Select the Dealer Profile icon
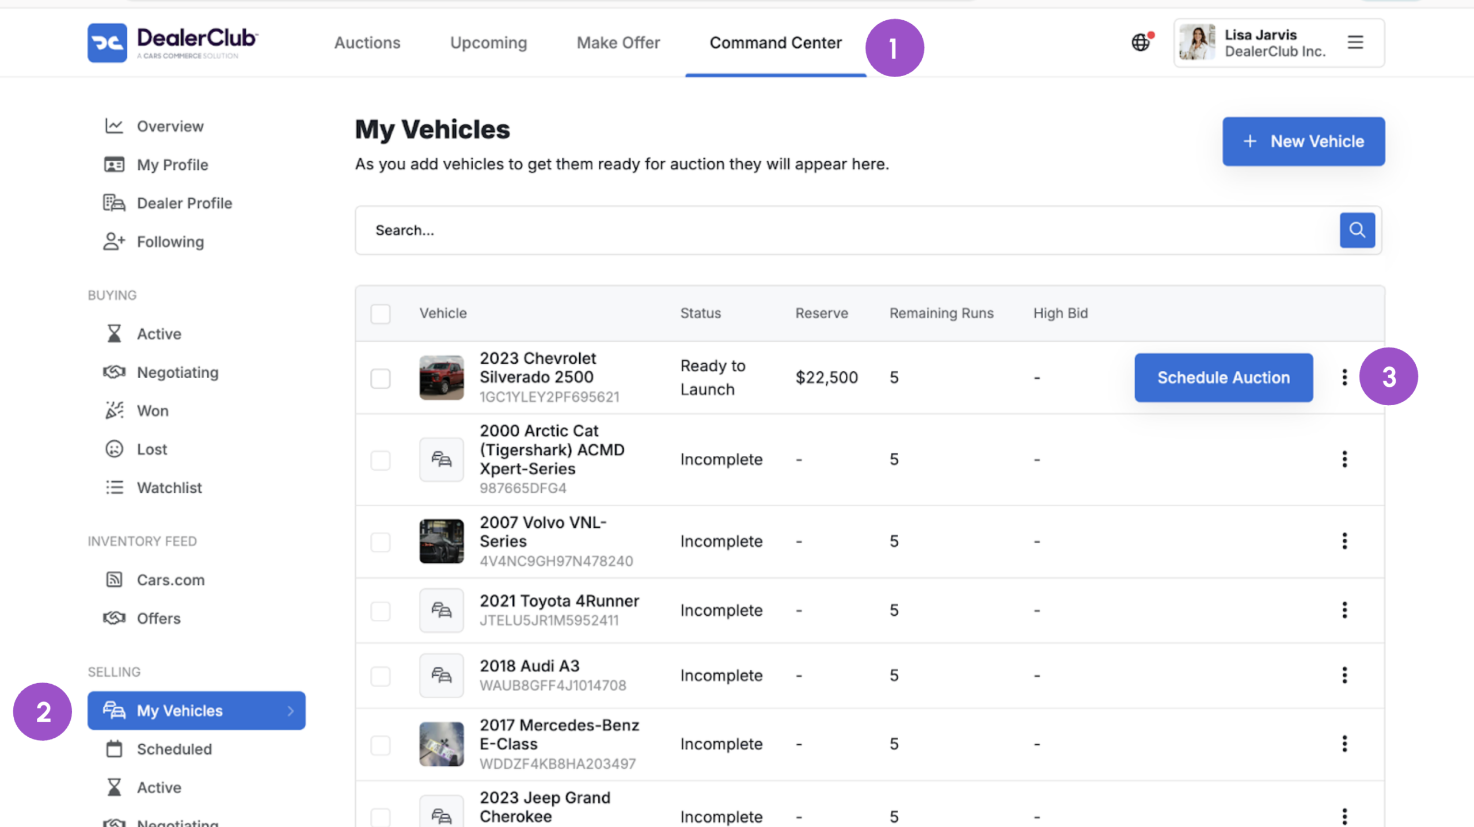This screenshot has width=1474, height=827. click(x=114, y=203)
